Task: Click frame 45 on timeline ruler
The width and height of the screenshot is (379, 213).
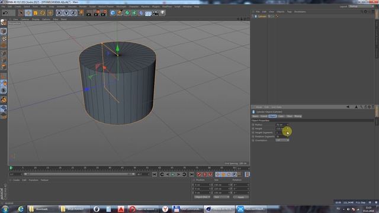Action: [x=123, y=168]
